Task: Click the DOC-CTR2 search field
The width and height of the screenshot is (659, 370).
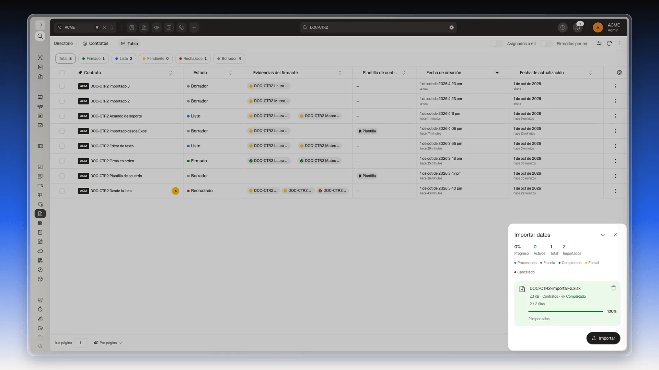Action: point(378,27)
